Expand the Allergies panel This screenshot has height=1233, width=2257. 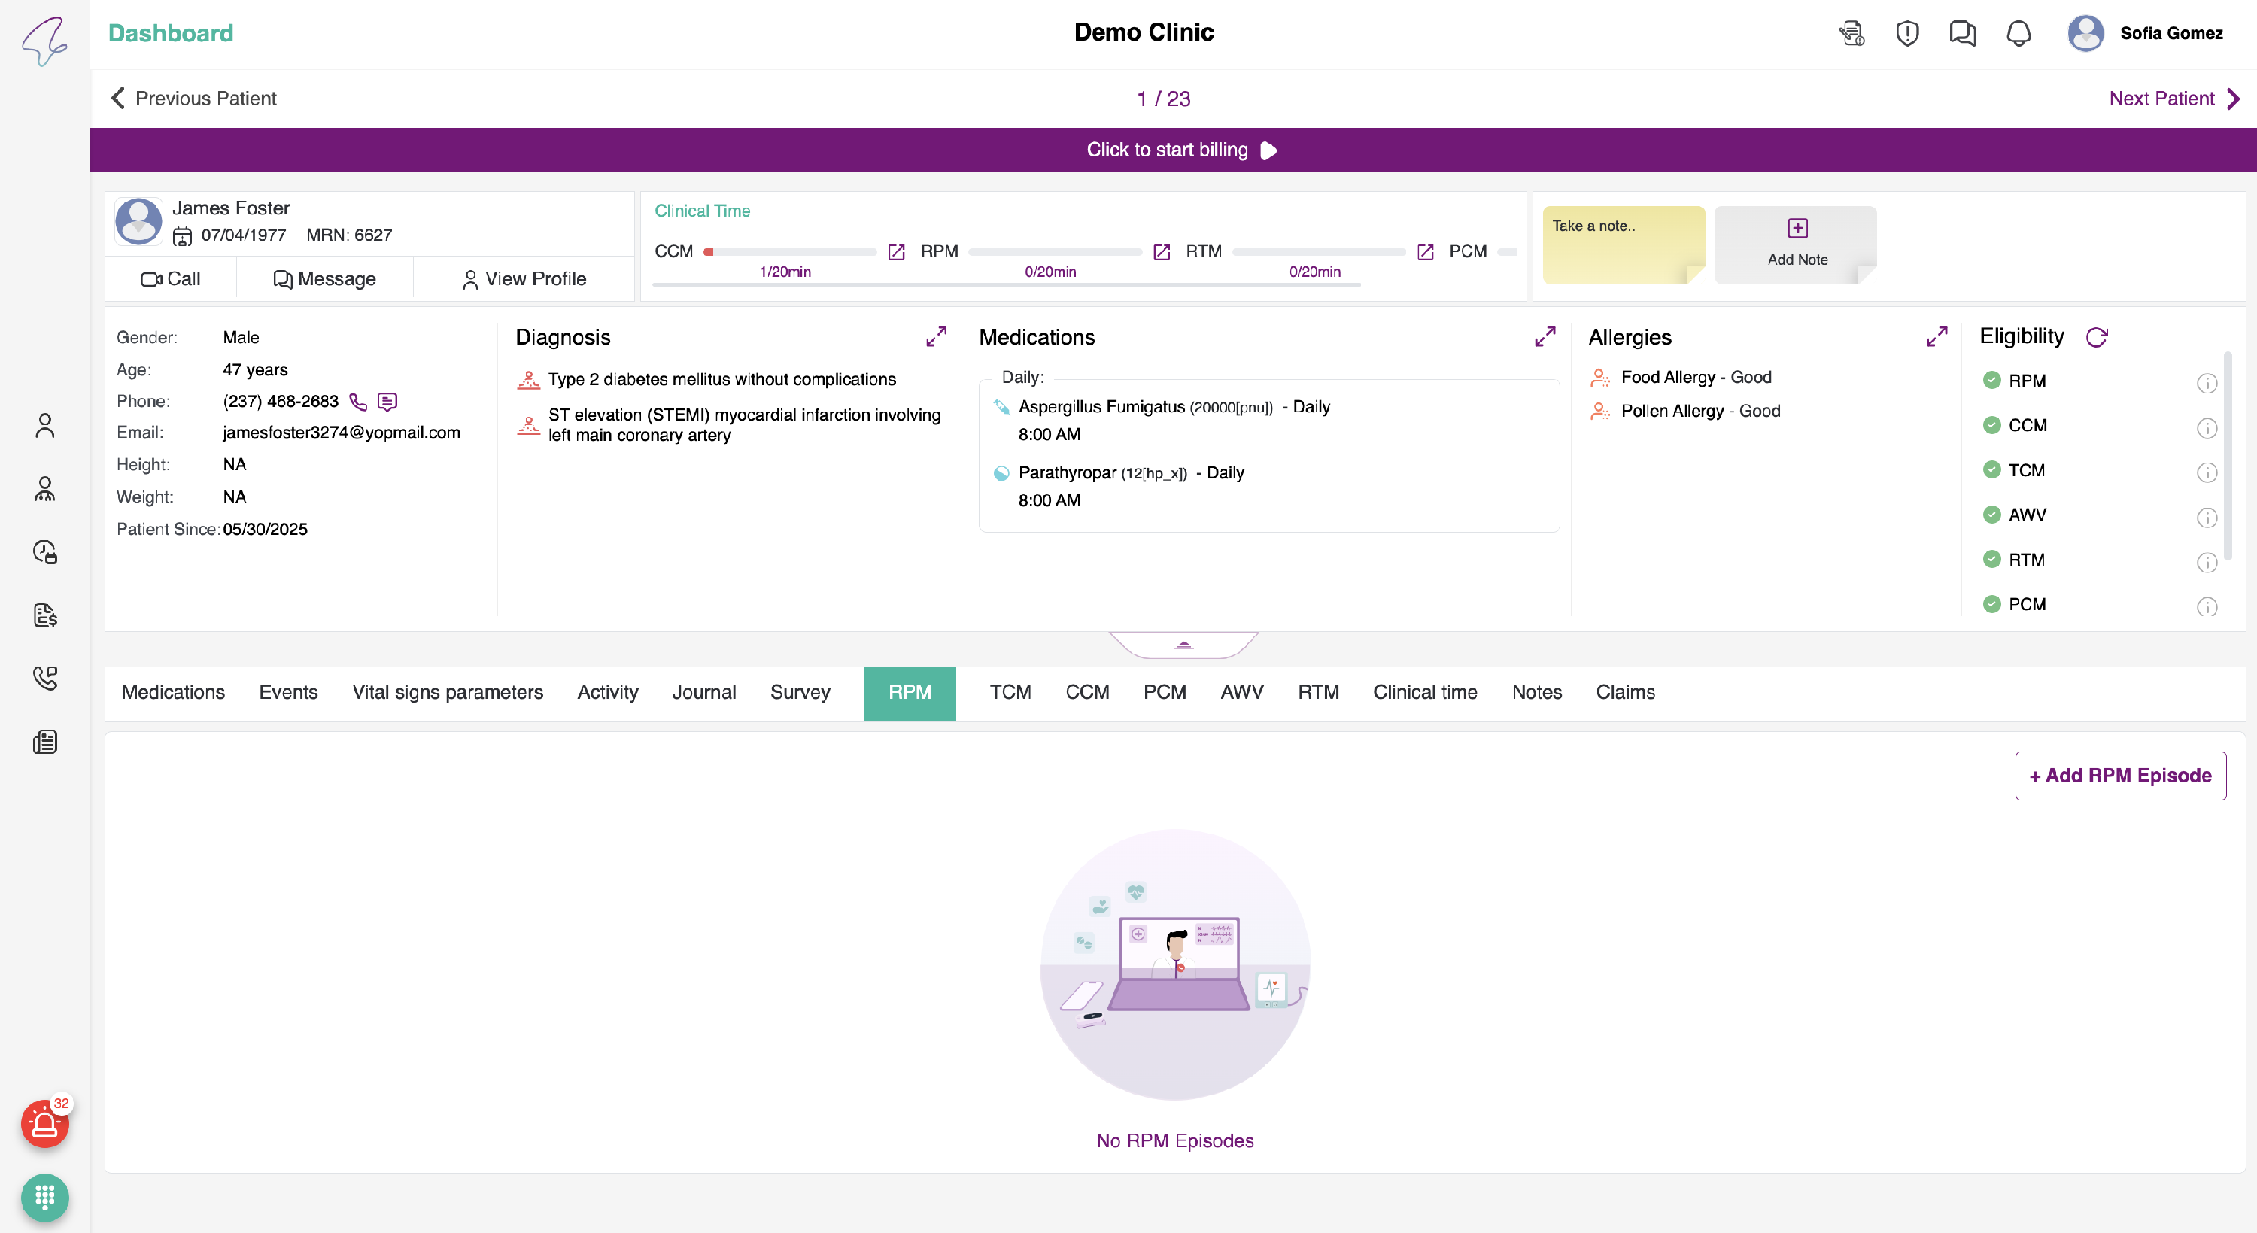(x=1937, y=337)
